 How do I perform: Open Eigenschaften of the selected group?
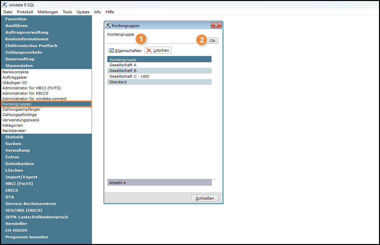click(x=125, y=50)
